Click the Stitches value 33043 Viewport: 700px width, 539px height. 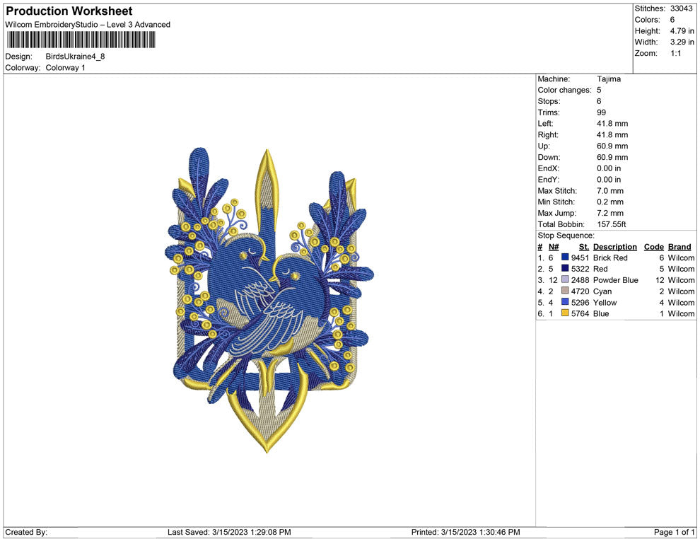point(682,8)
